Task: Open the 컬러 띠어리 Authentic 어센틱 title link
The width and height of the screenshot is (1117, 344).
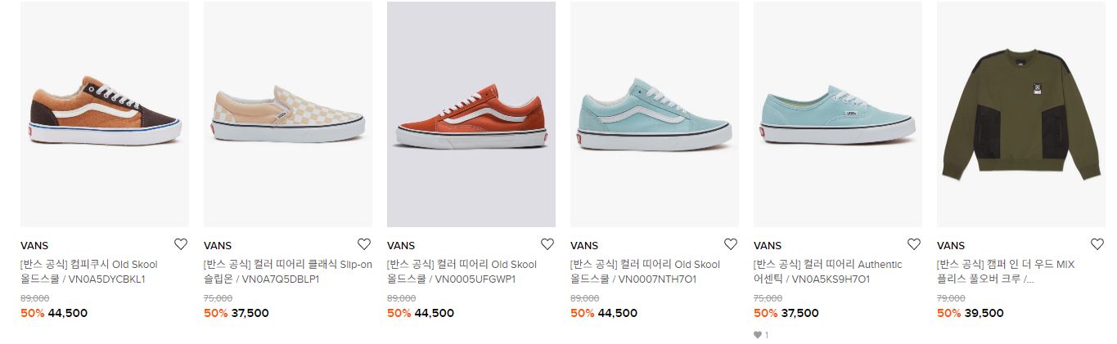Action: [828, 272]
